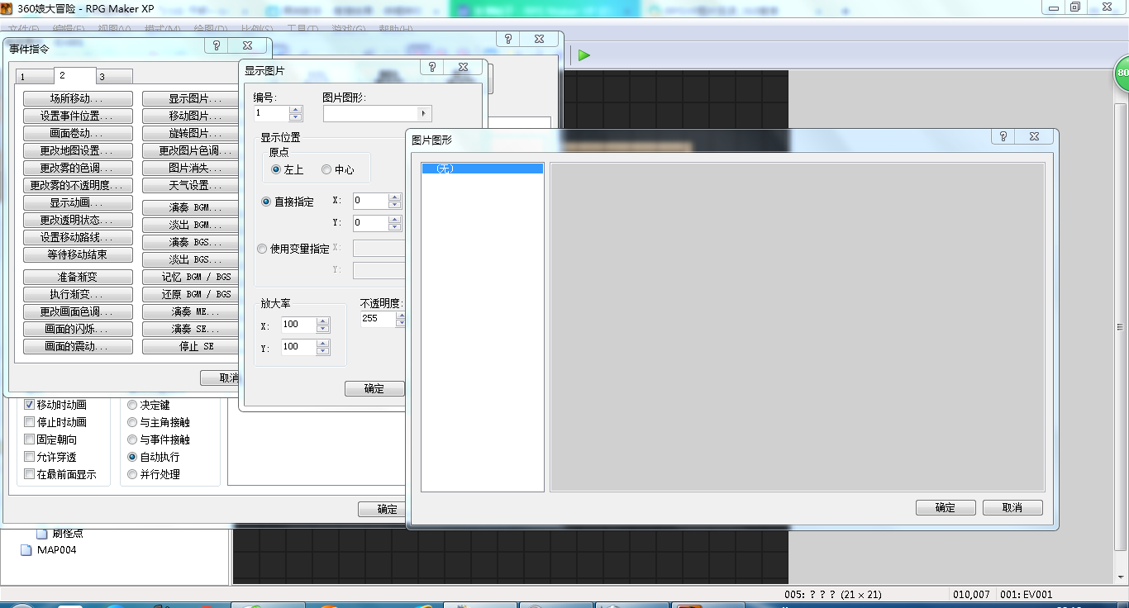
Task: Switch to tab 2 of 事件指令
Action: (x=75, y=75)
